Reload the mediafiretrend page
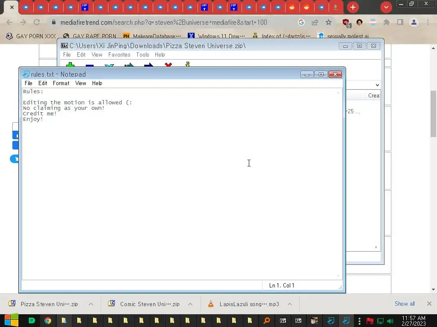The width and height of the screenshot is (437, 327). pos(37,22)
